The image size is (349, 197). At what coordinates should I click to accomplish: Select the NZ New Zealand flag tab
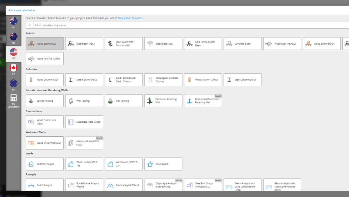pyautogui.click(x=13, y=38)
